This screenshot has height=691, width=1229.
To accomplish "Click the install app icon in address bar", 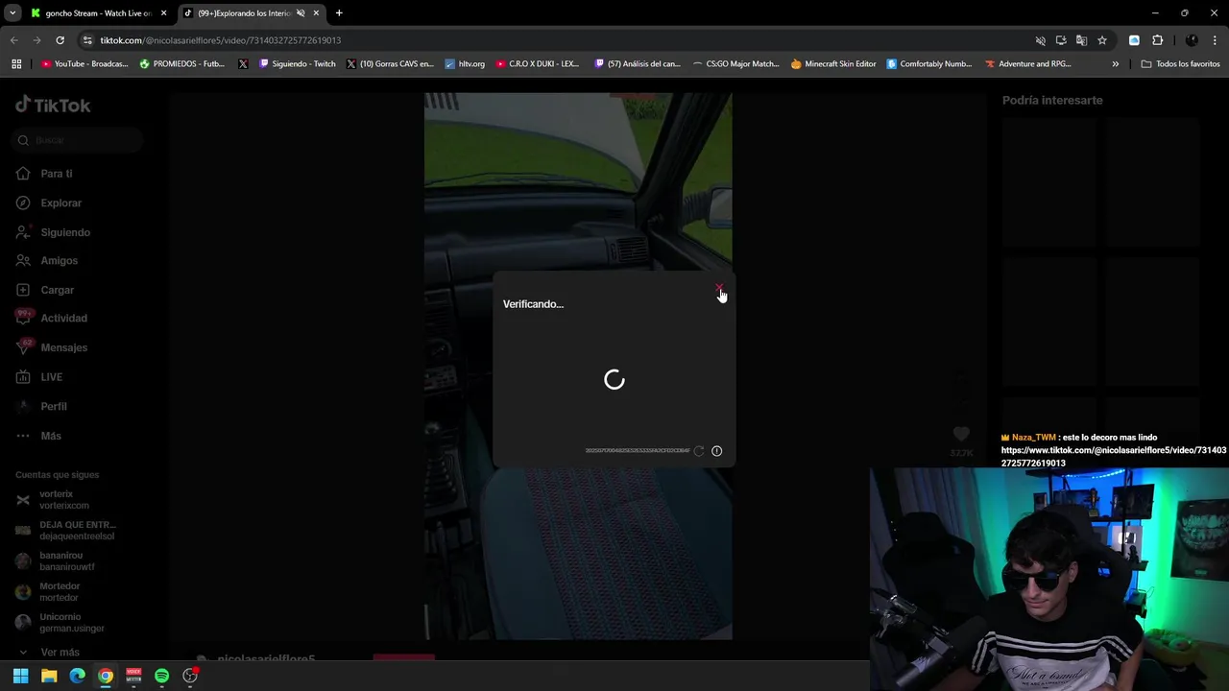I will coord(1061,40).
